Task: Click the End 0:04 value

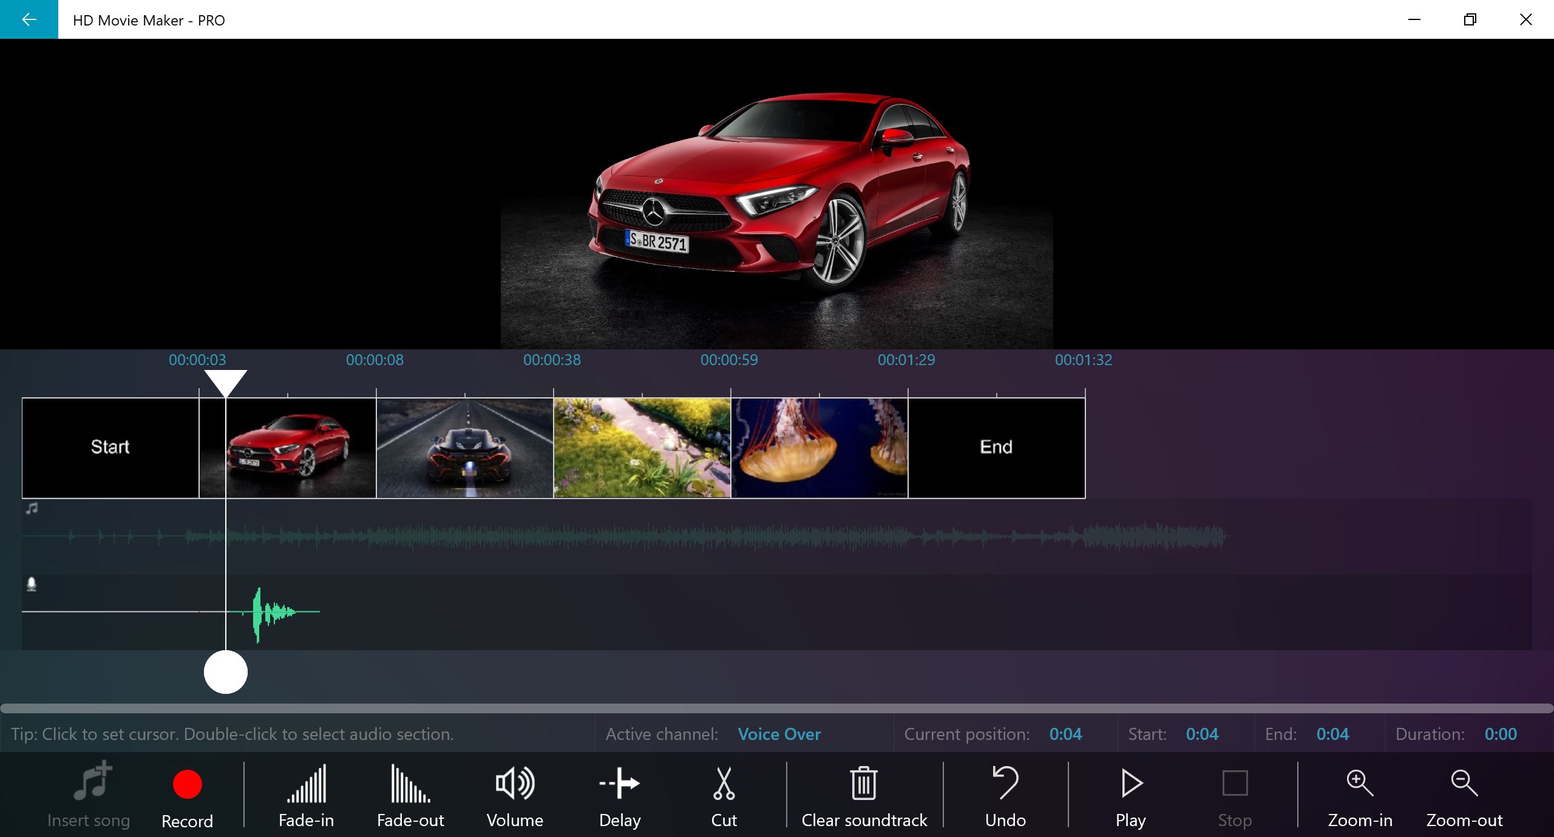Action: tap(1332, 734)
